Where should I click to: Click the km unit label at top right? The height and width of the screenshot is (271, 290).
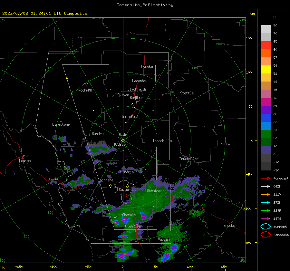point(252,14)
